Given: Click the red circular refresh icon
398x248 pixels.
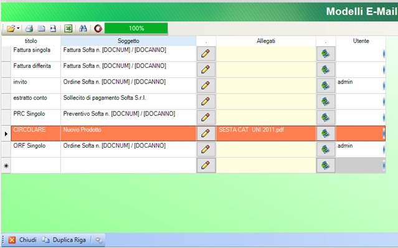Looking at the screenshot, I should (x=98, y=29).
